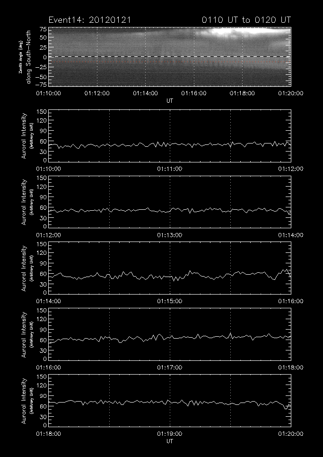Click the "along South-North" axis label
The image size is (323, 457).
(x=28, y=57)
